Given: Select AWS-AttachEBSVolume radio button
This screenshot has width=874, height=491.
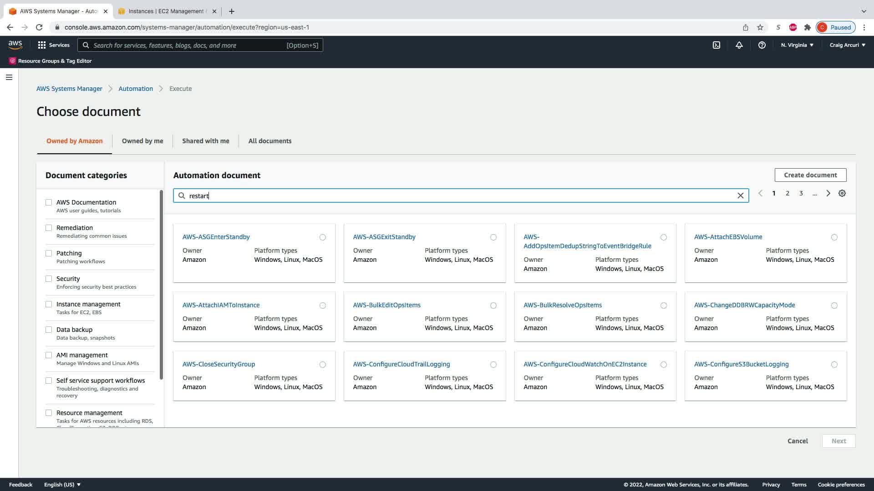Looking at the screenshot, I should [834, 237].
